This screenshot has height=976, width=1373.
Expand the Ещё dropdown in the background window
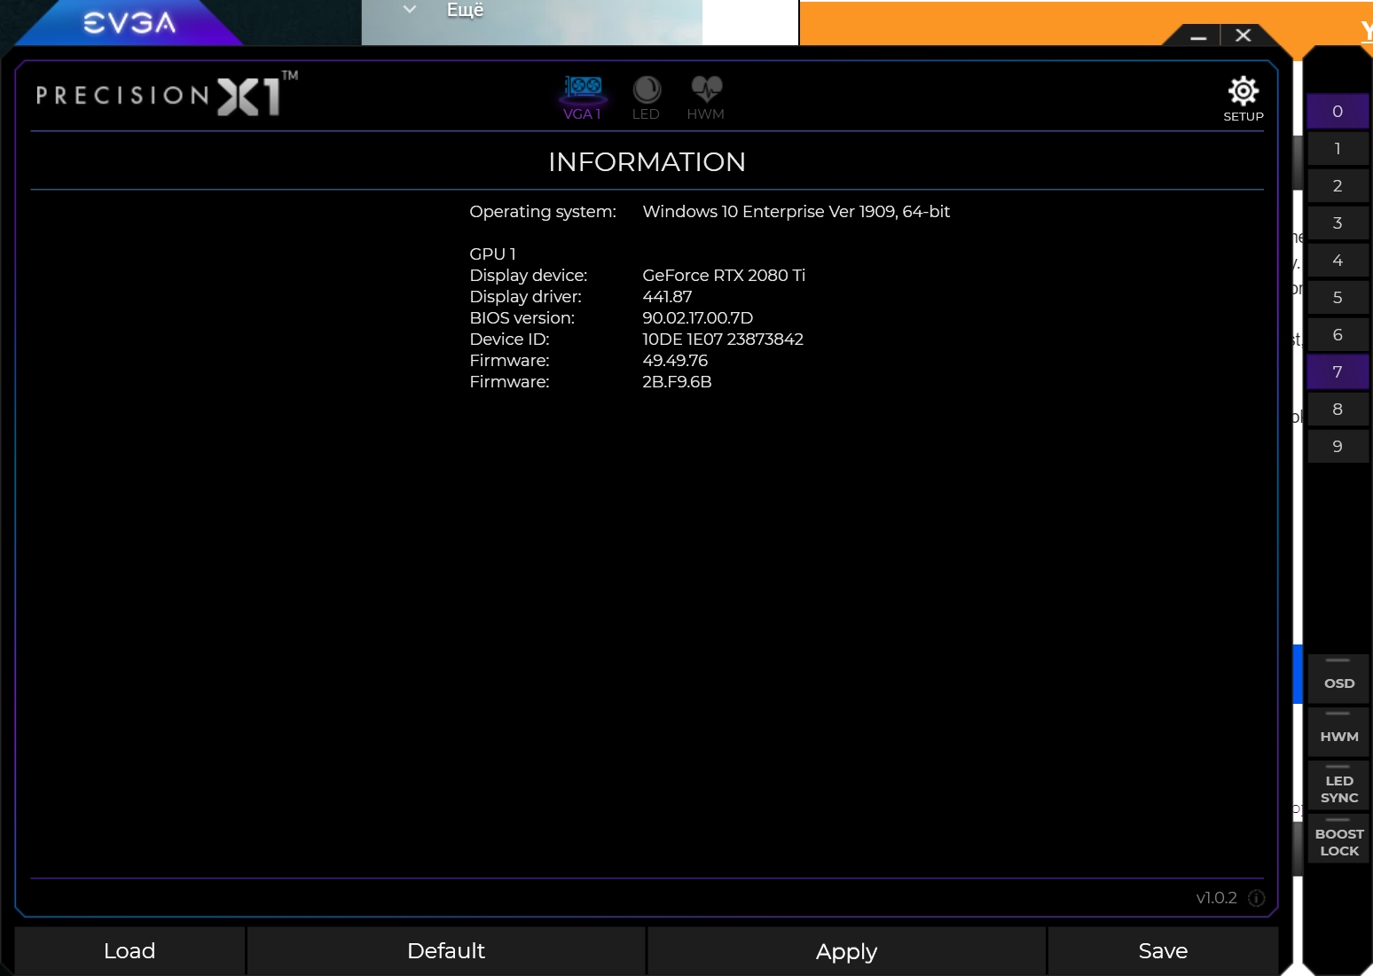click(x=410, y=10)
